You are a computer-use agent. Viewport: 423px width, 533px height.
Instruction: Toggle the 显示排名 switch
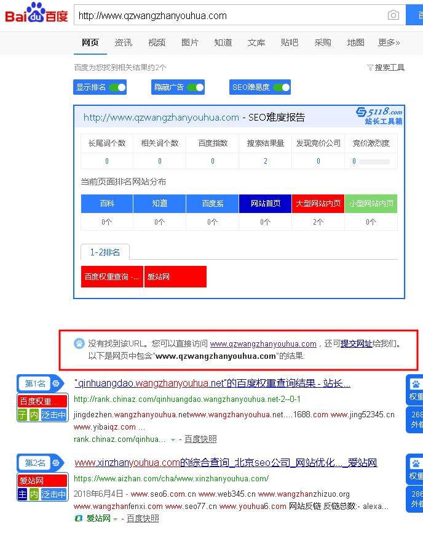[x=117, y=87]
